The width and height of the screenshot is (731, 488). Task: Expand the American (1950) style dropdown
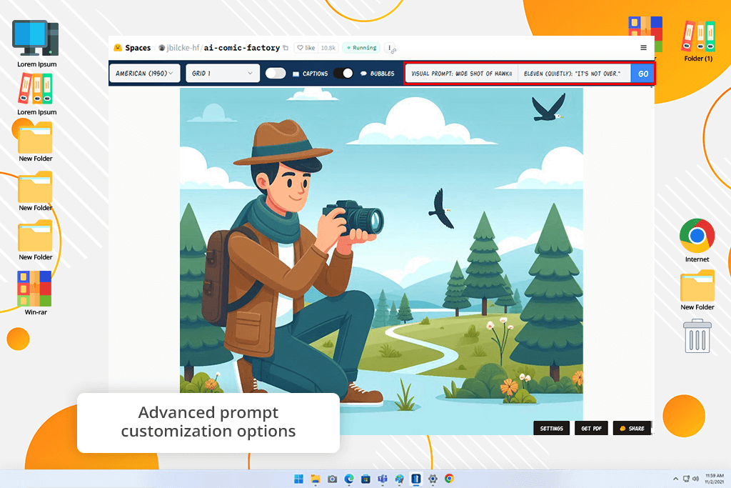tap(144, 74)
